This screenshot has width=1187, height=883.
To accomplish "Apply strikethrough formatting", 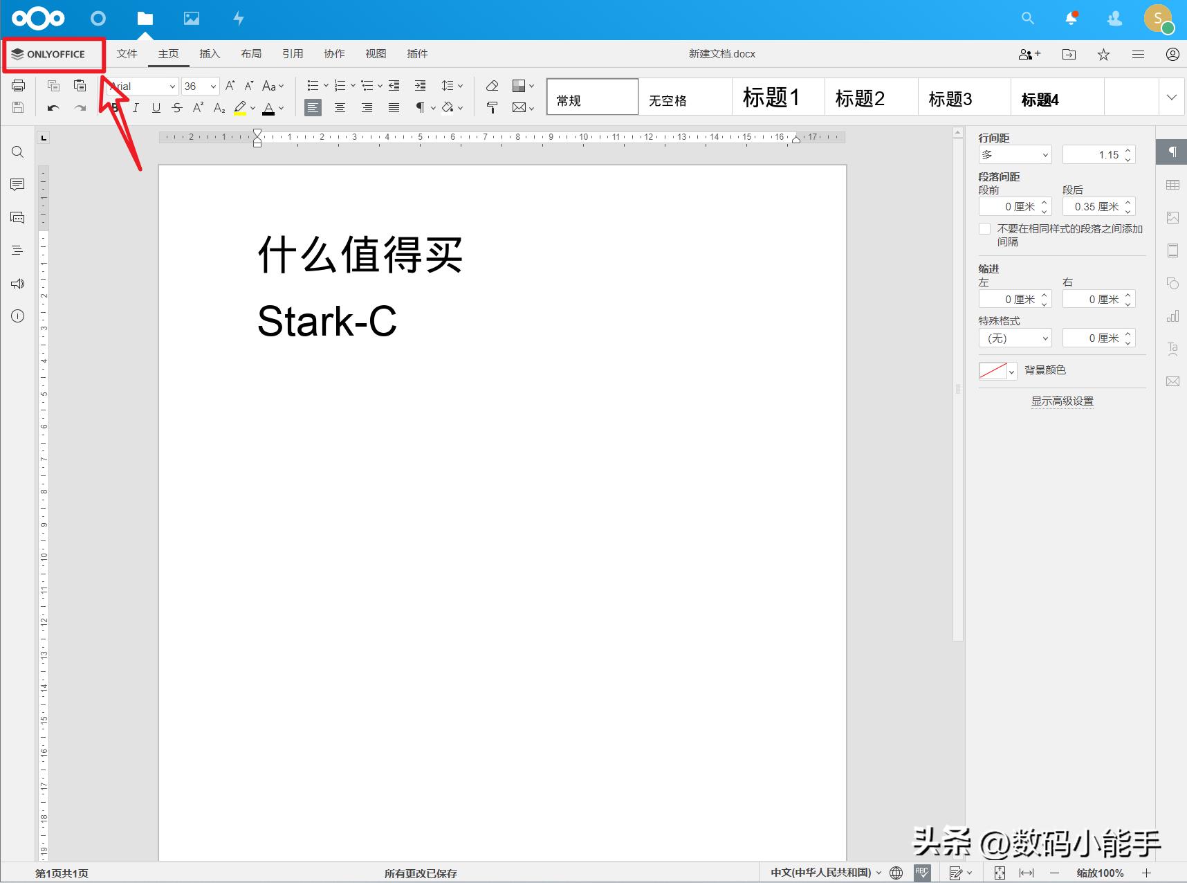I will click(x=177, y=108).
